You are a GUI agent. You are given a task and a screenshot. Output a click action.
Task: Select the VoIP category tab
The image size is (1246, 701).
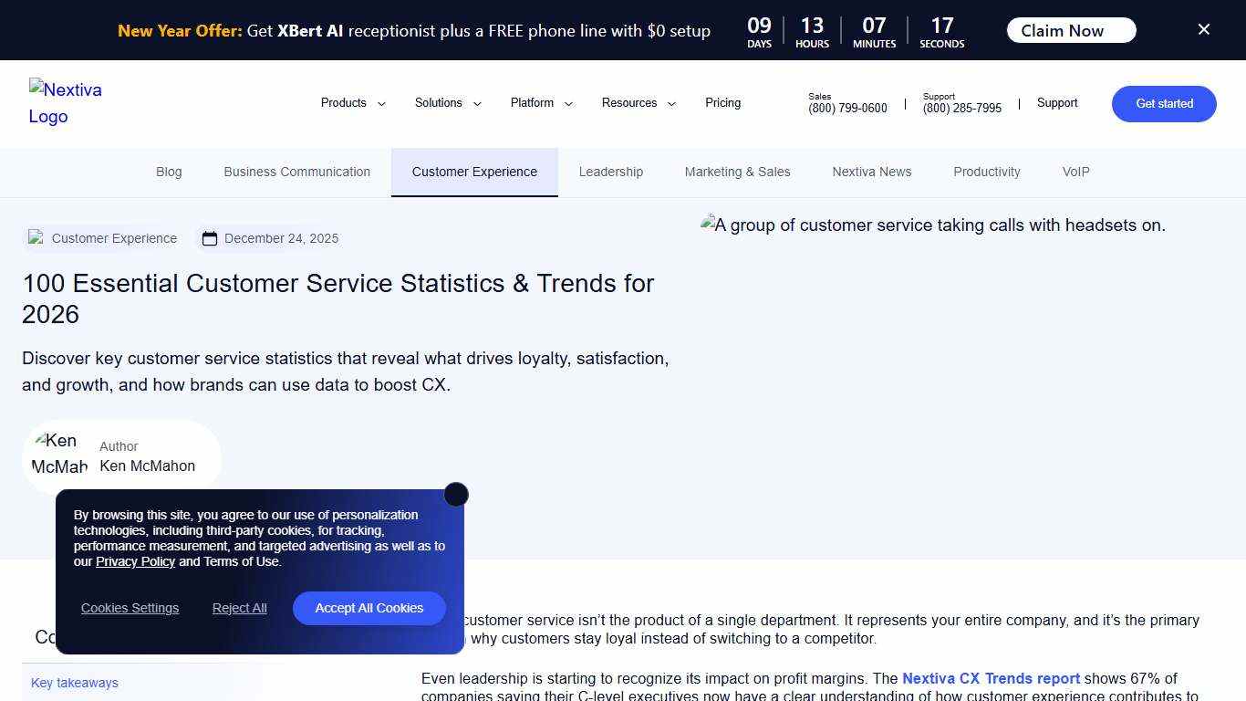click(x=1075, y=172)
